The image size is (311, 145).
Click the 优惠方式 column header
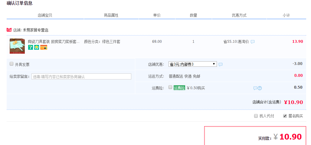point(239,15)
